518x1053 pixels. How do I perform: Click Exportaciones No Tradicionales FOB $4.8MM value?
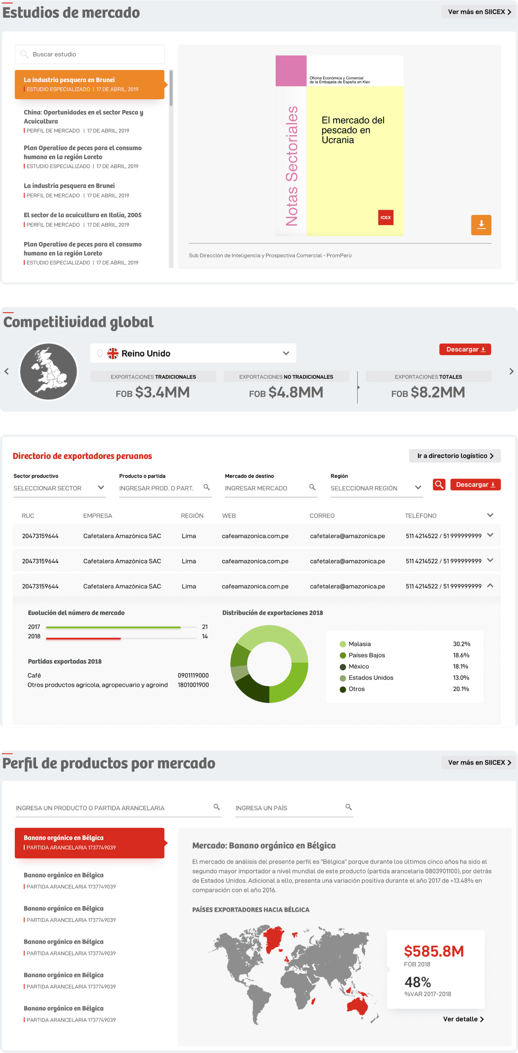click(x=286, y=392)
